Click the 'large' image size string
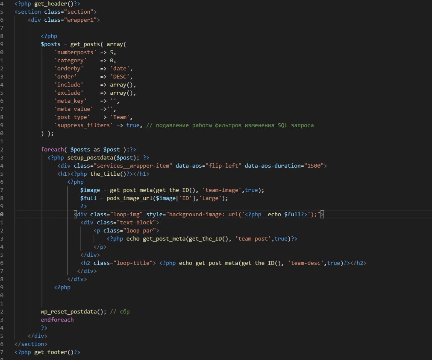This screenshot has height=360, width=432. coord(210,198)
